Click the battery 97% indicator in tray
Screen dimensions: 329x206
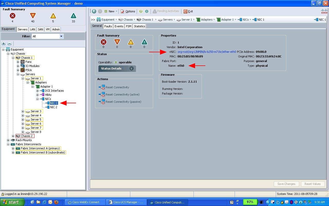pos(250,202)
